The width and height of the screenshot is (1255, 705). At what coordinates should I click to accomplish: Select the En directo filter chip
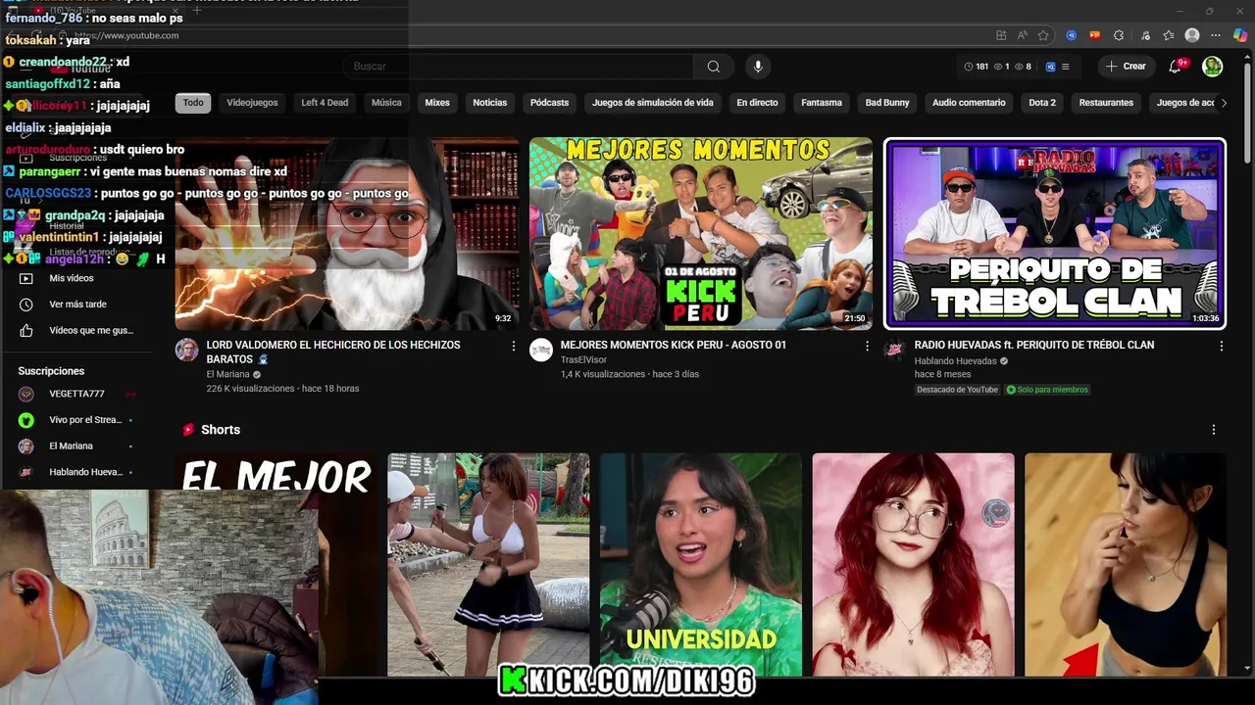(x=757, y=103)
